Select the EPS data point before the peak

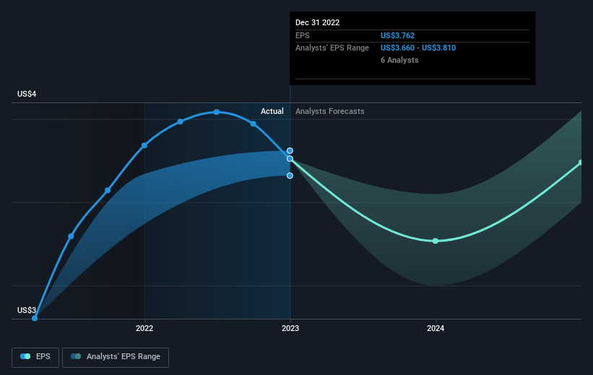(181, 122)
